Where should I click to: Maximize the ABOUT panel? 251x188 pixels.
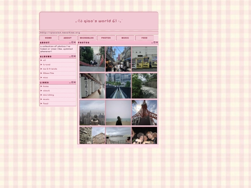(73, 42)
